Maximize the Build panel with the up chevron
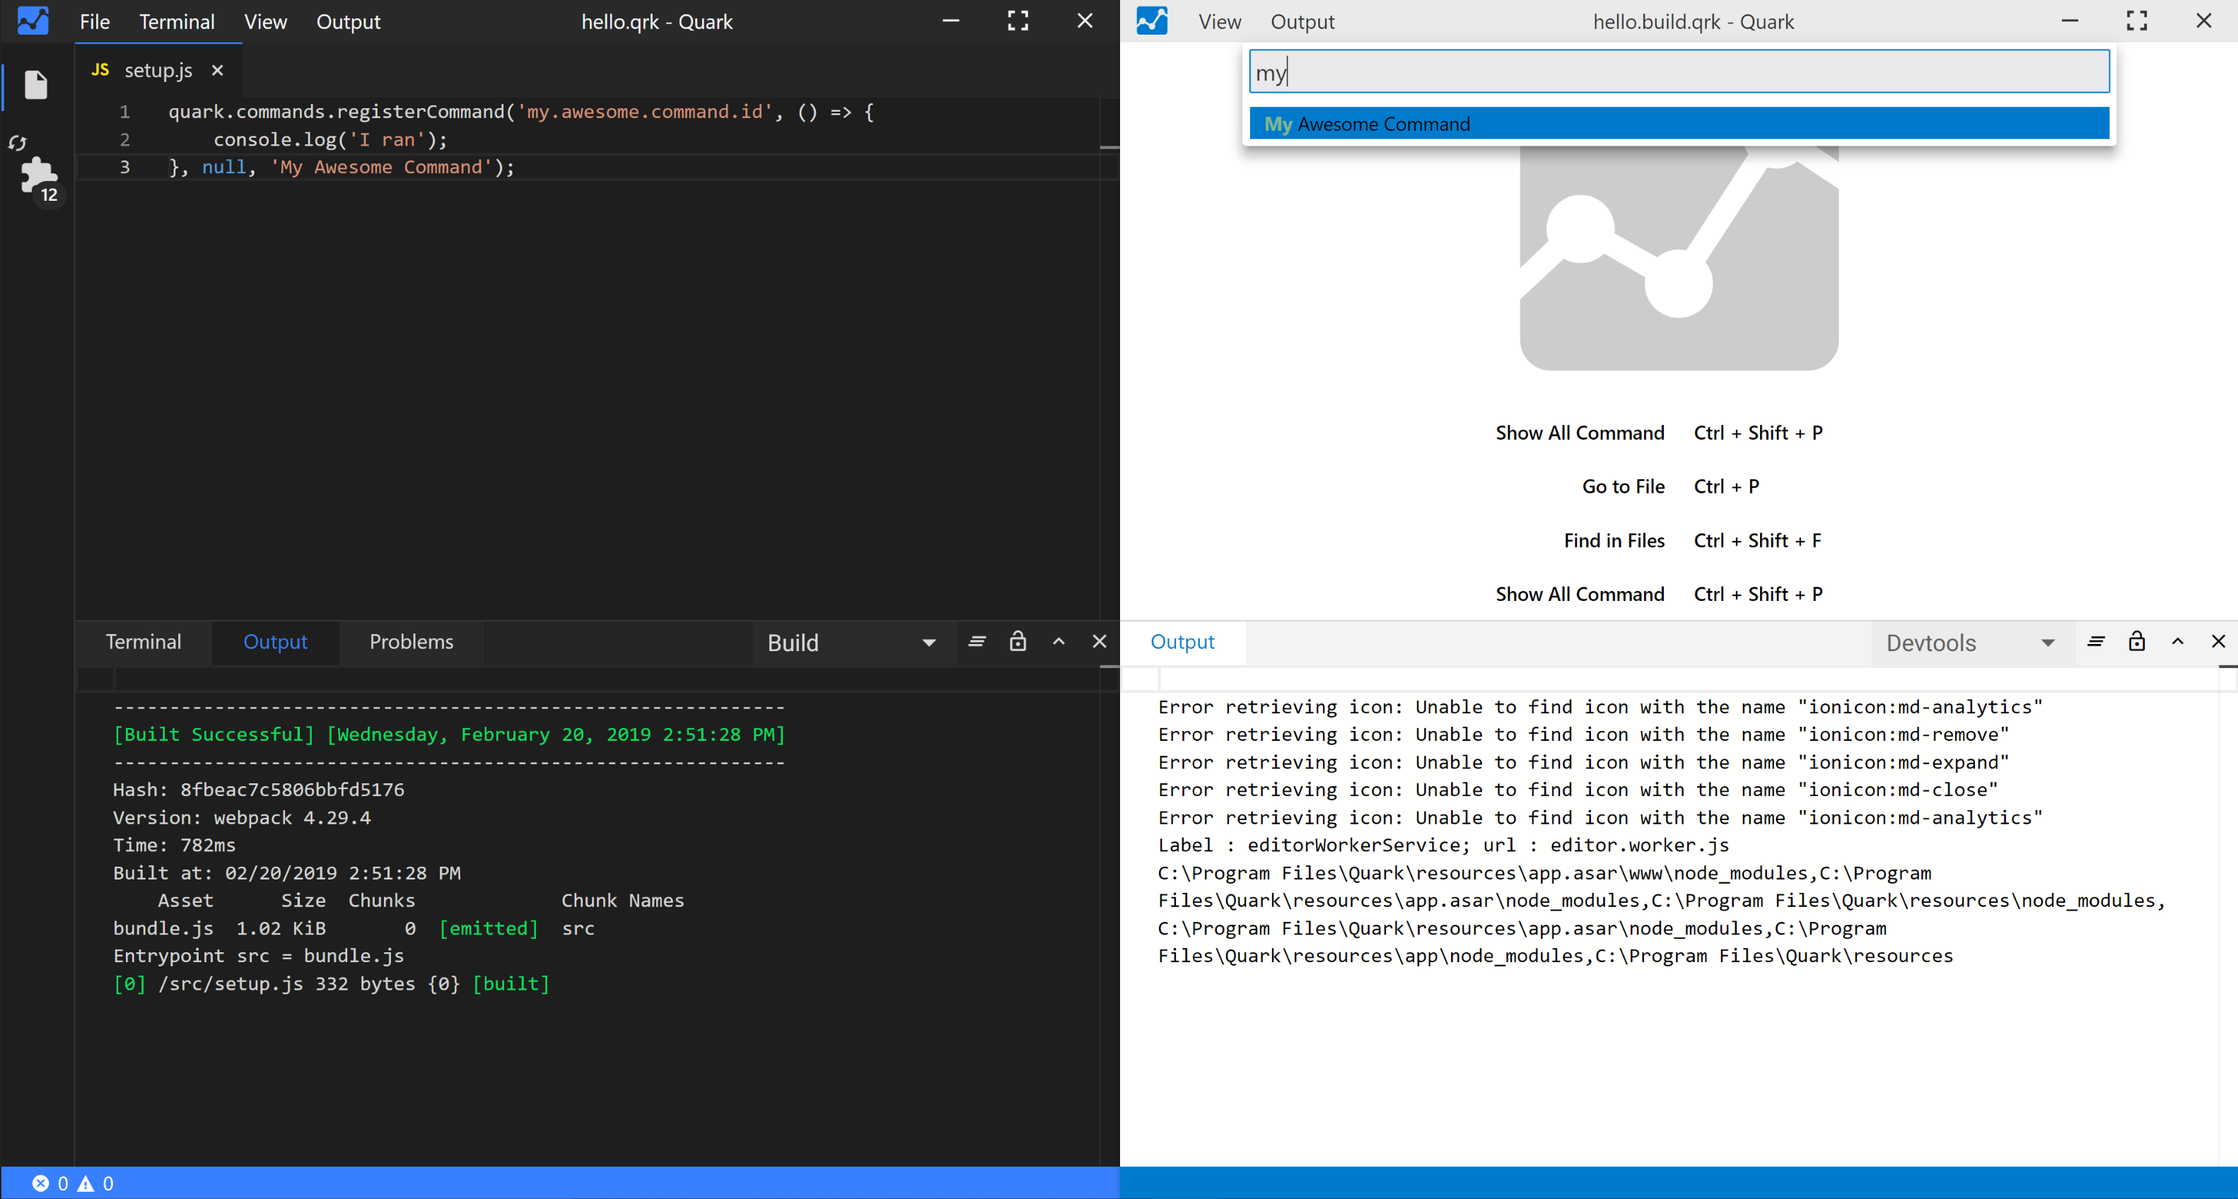Viewport: 2238px width, 1199px height. (x=1058, y=641)
